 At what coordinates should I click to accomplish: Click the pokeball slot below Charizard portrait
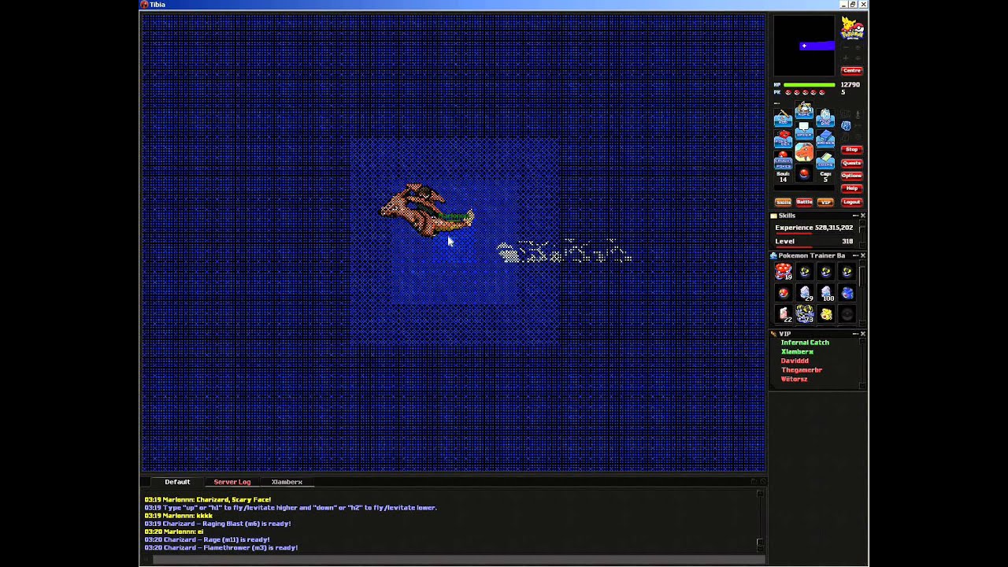804,172
